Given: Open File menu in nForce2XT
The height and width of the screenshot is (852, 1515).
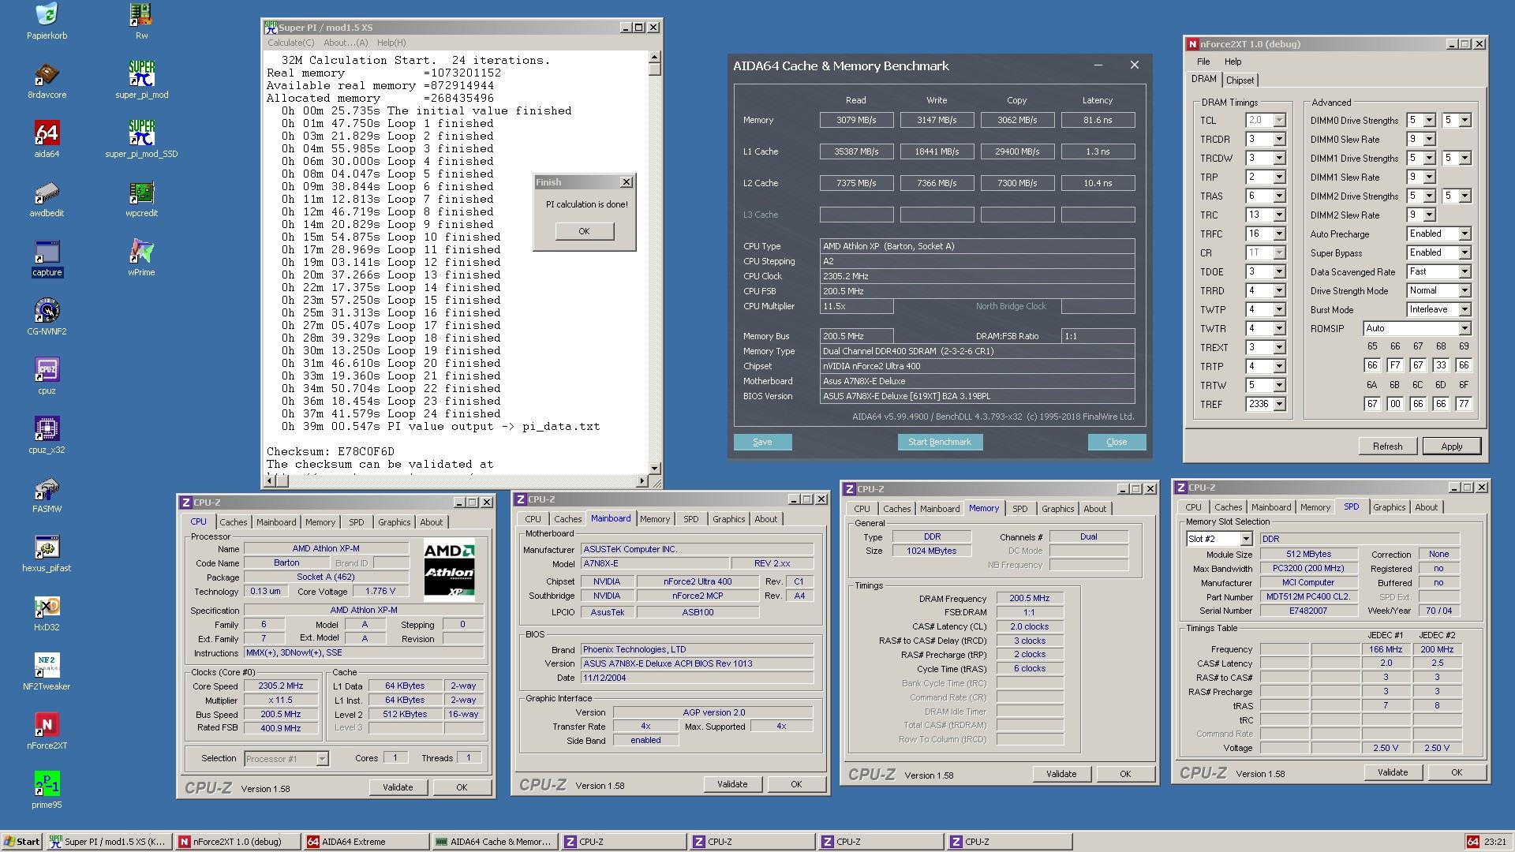Looking at the screenshot, I should click(1203, 62).
